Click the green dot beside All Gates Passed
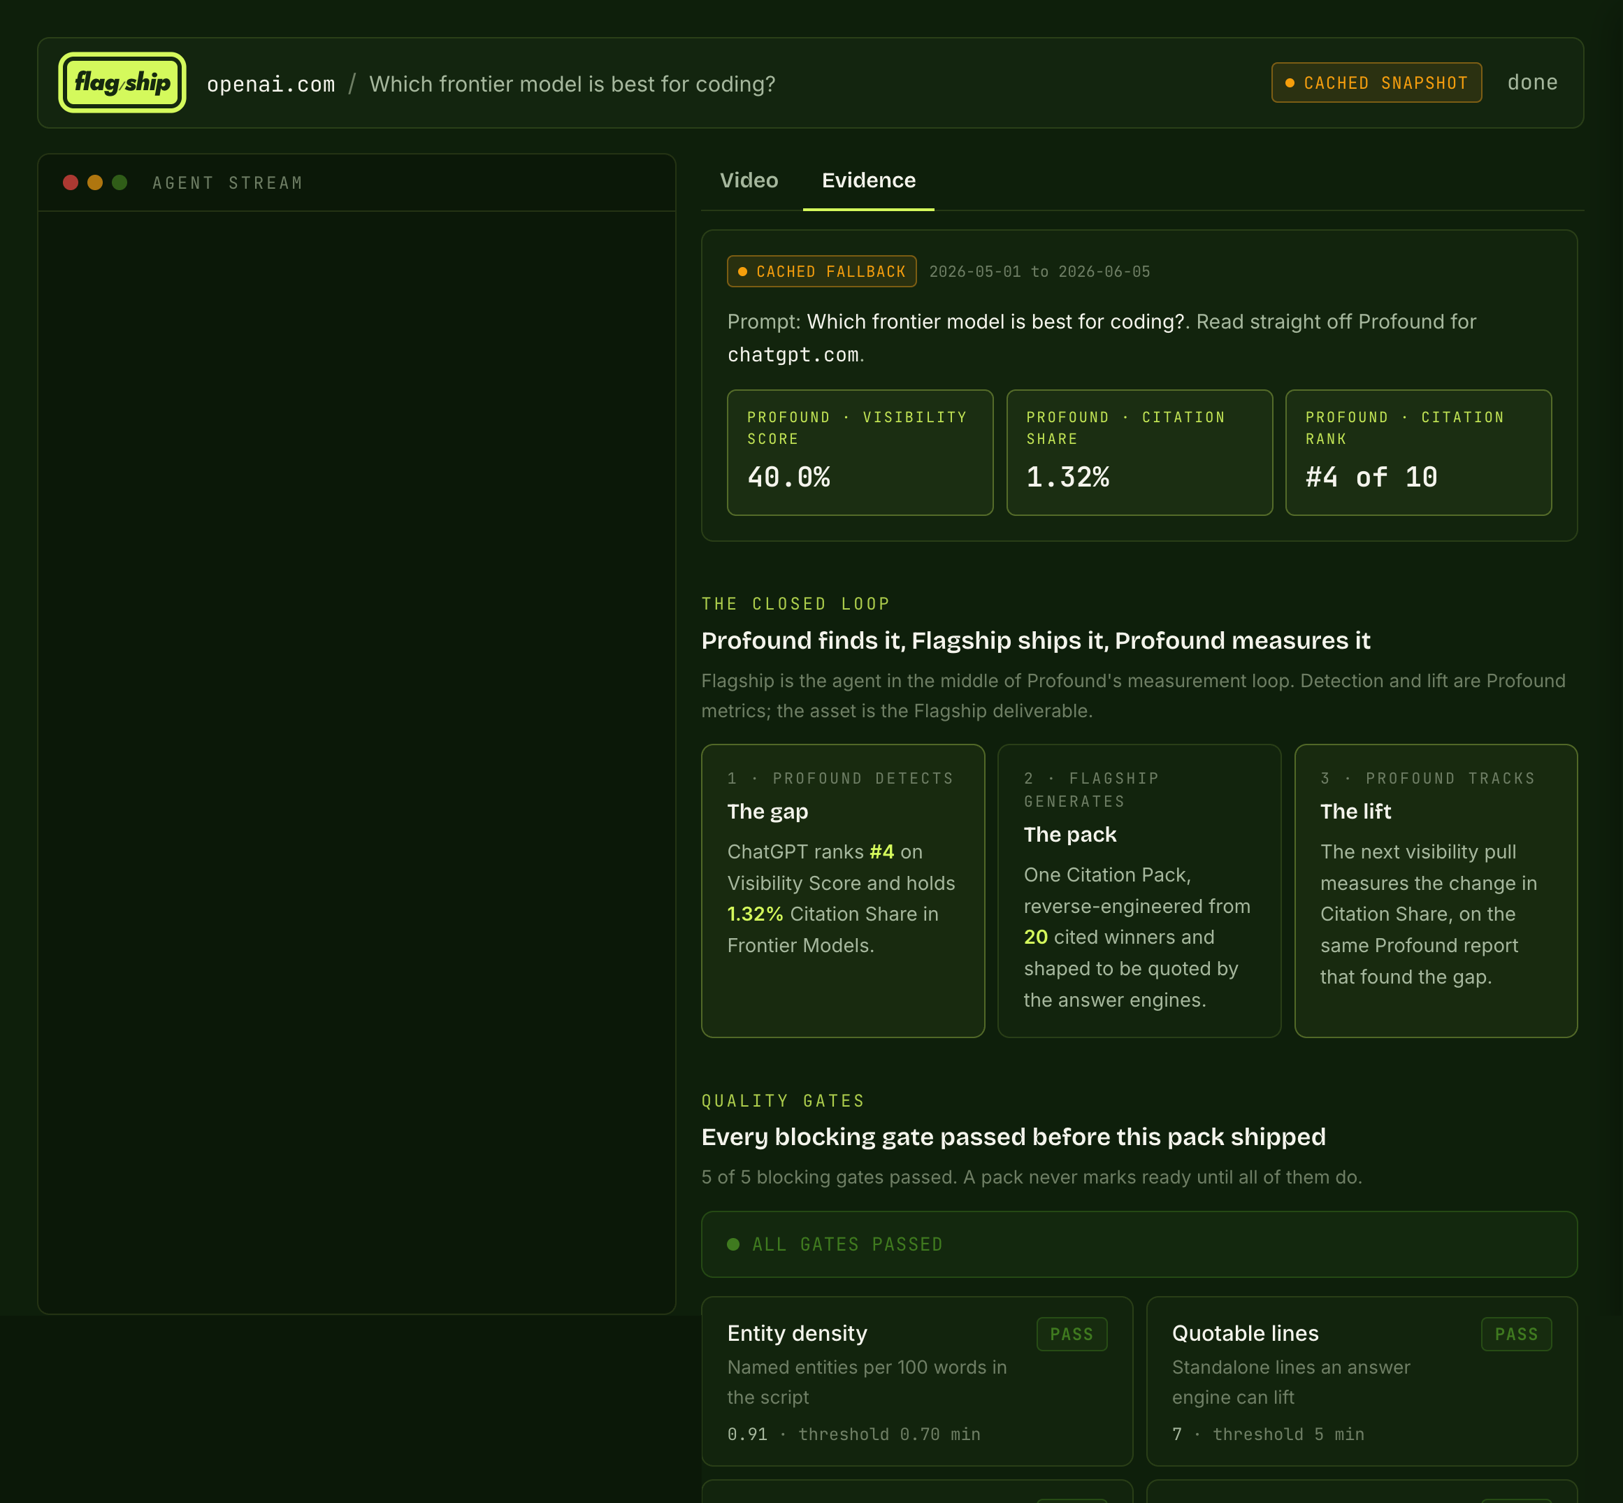 733,1244
